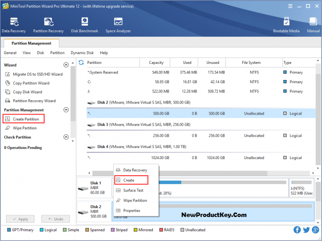The height and width of the screenshot is (241, 322).
Task: Select Surface Test from context menu
Action: click(x=133, y=190)
